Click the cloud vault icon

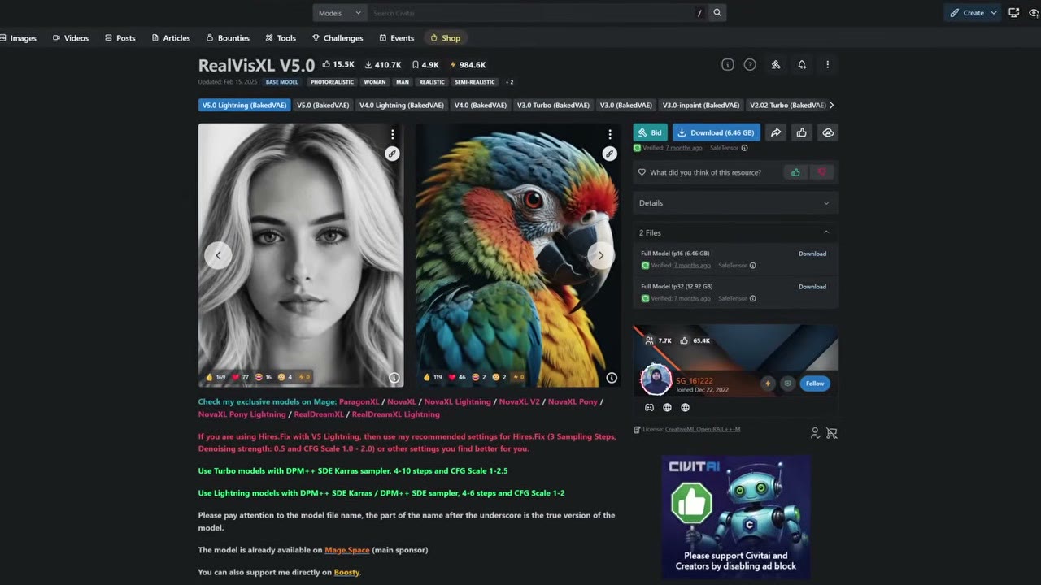(x=828, y=132)
